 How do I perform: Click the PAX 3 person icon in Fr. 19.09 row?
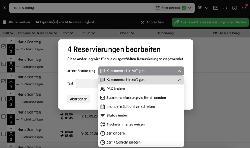[x=11, y=119]
